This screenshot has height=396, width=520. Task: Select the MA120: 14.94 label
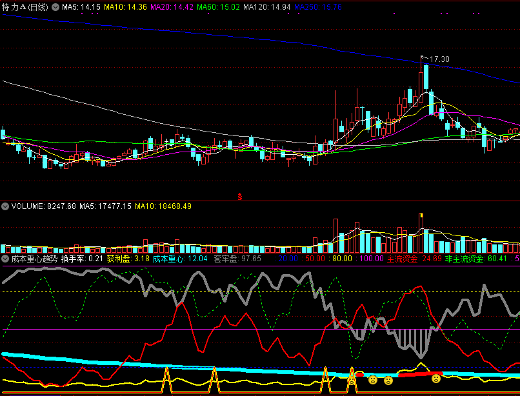pyautogui.click(x=267, y=7)
